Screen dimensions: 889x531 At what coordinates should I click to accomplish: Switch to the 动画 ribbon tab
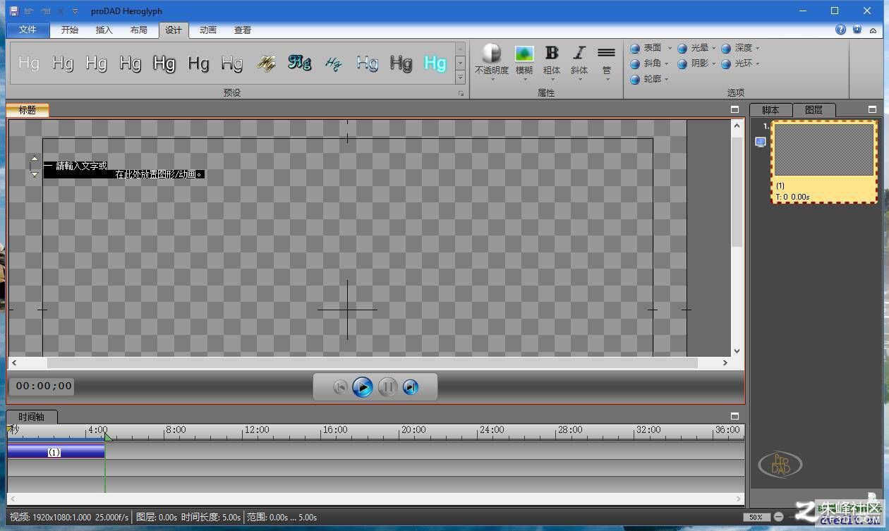coord(207,30)
